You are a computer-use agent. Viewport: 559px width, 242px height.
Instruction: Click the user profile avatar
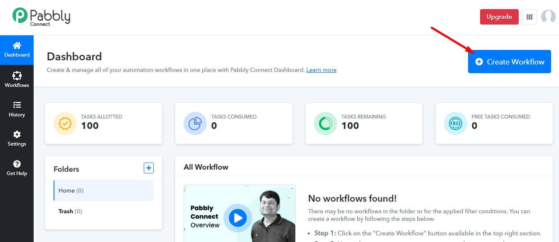click(549, 17)
